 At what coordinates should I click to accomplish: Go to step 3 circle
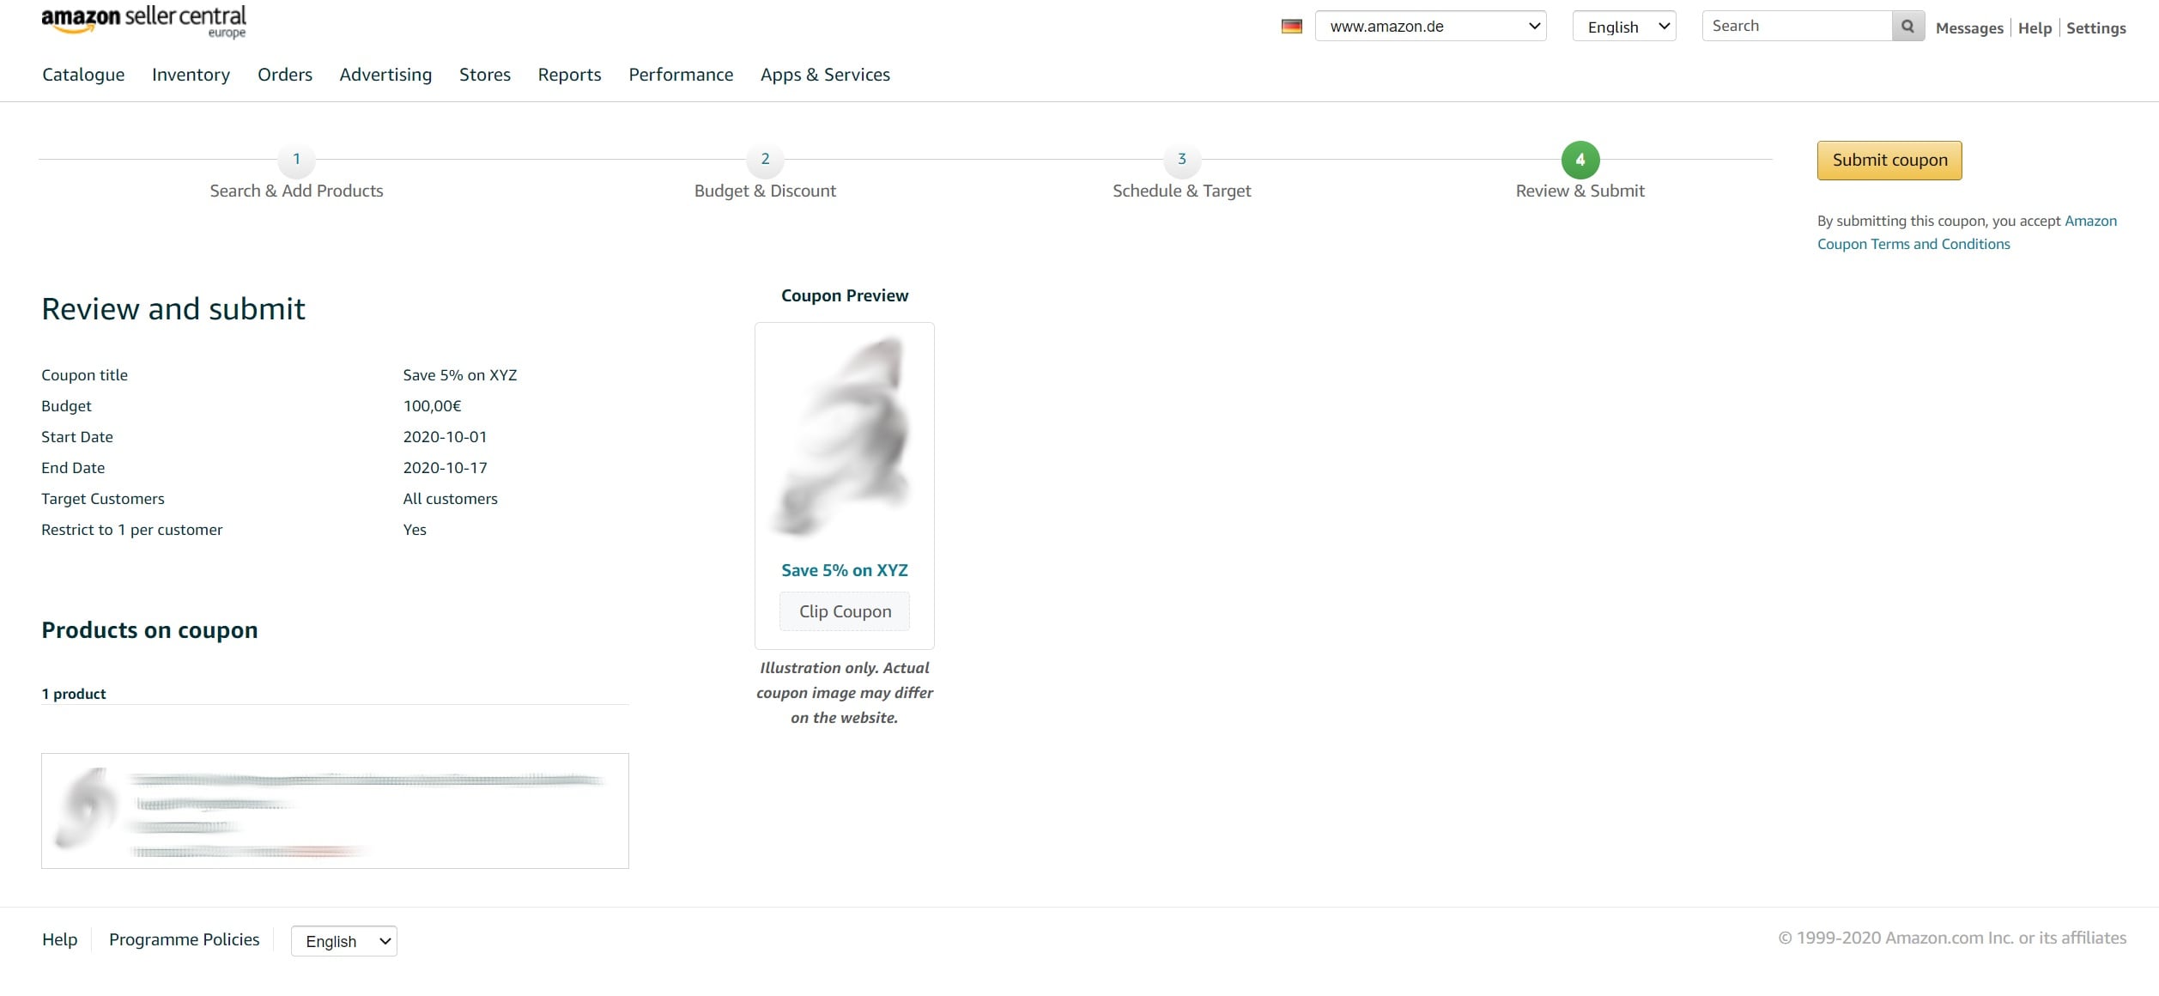[1181, 159]
